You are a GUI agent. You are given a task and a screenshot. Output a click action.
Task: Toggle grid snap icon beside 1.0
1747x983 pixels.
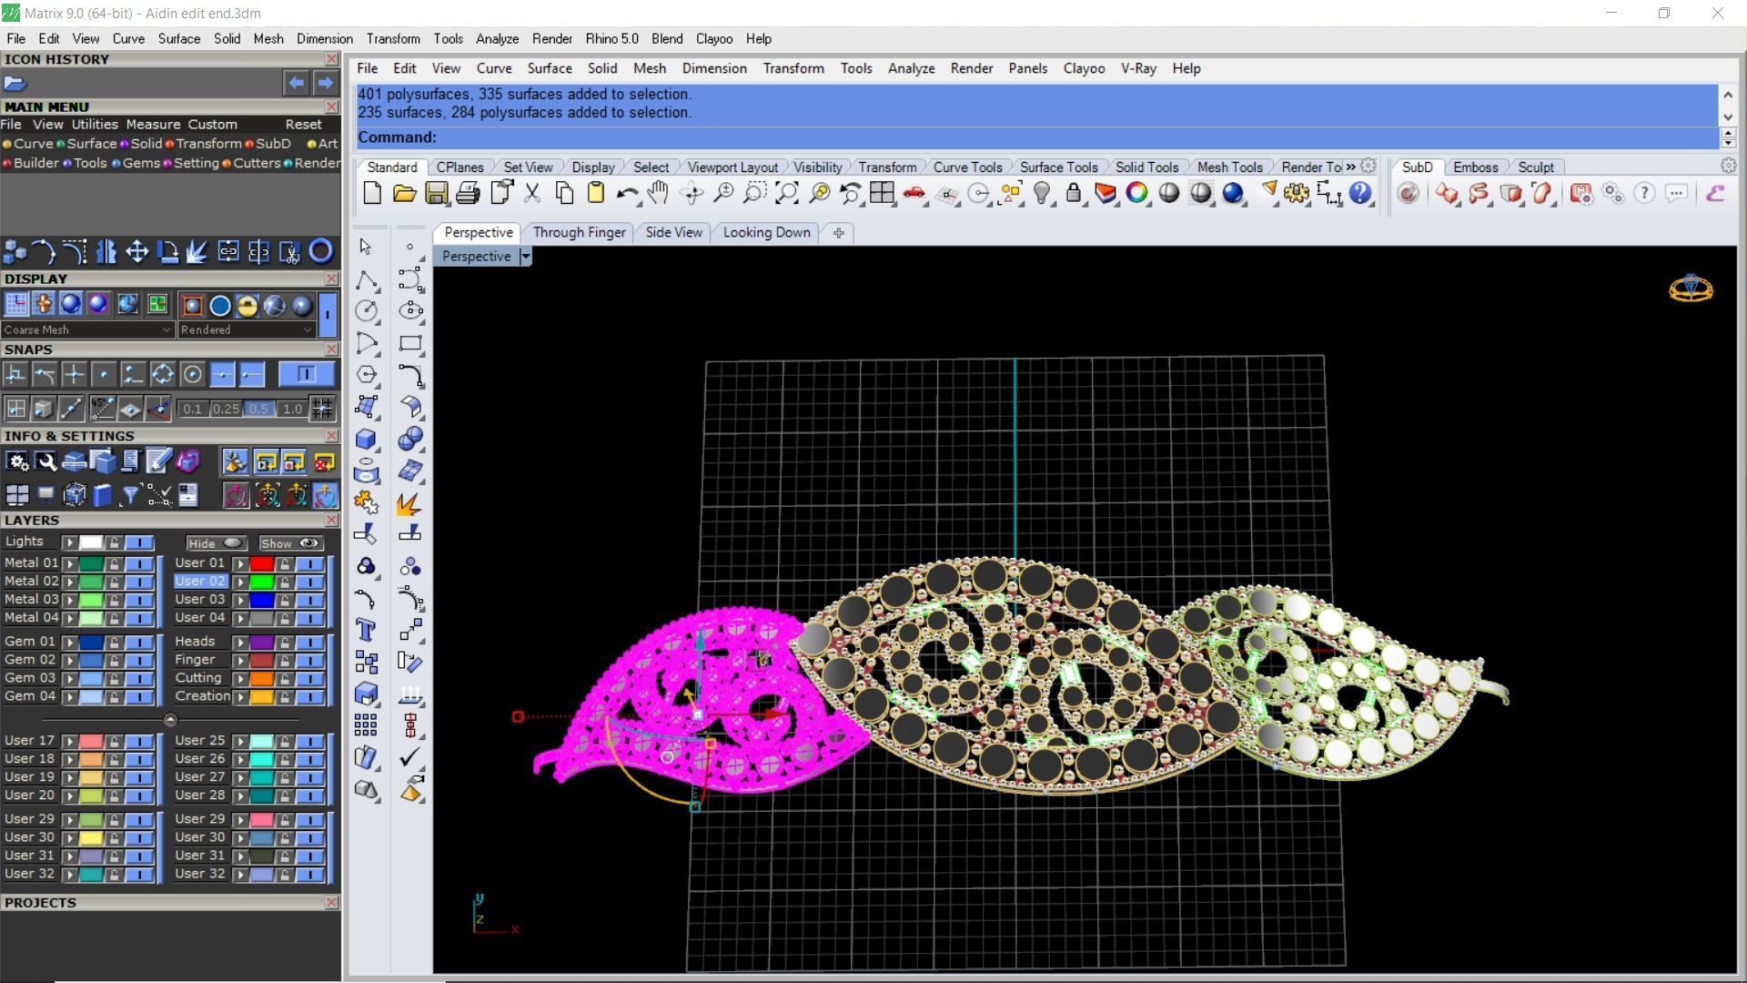[x=321, y=409]
